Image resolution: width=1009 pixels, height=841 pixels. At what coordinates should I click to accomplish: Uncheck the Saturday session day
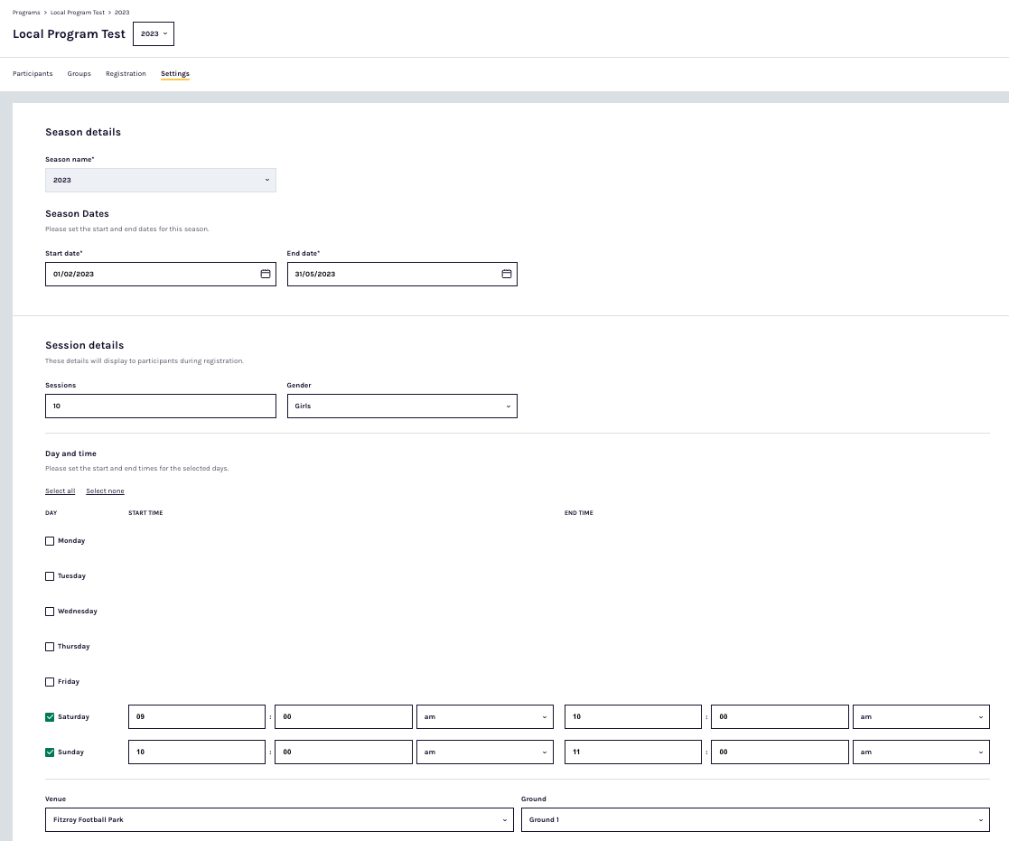50,716
